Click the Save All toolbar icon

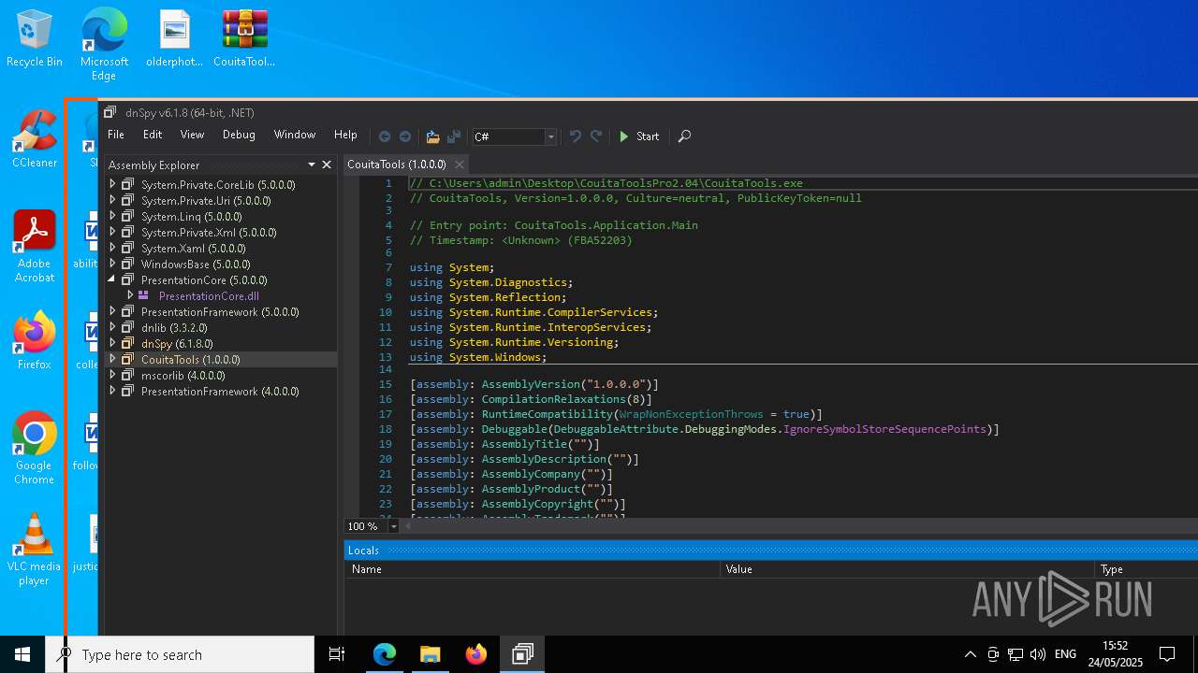(454, 136)
